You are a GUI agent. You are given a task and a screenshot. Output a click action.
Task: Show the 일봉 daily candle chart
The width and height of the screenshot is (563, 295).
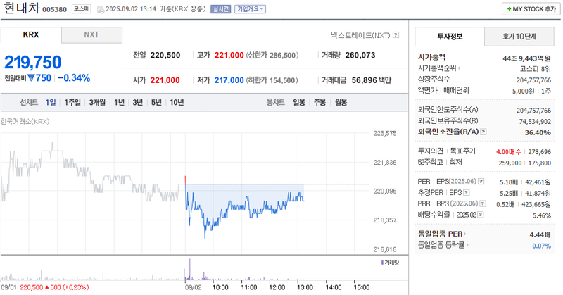coord(298,103)
